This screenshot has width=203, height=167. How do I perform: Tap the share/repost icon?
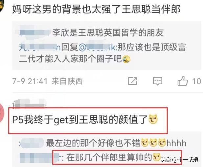pyautogui.click(x=132, y=81)
